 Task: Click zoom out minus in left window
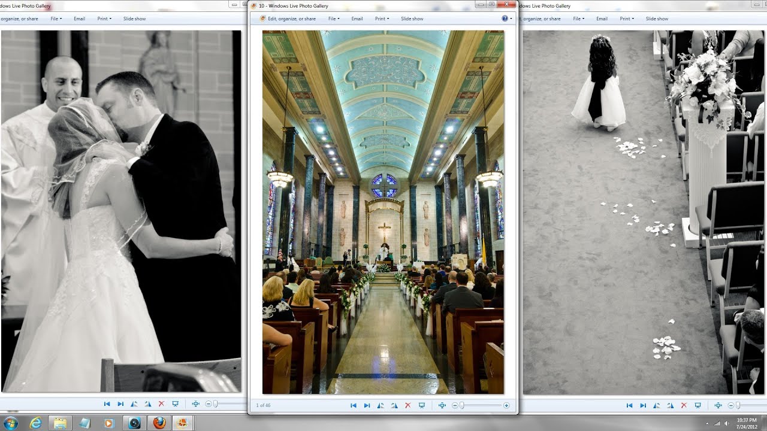(208, 404)
